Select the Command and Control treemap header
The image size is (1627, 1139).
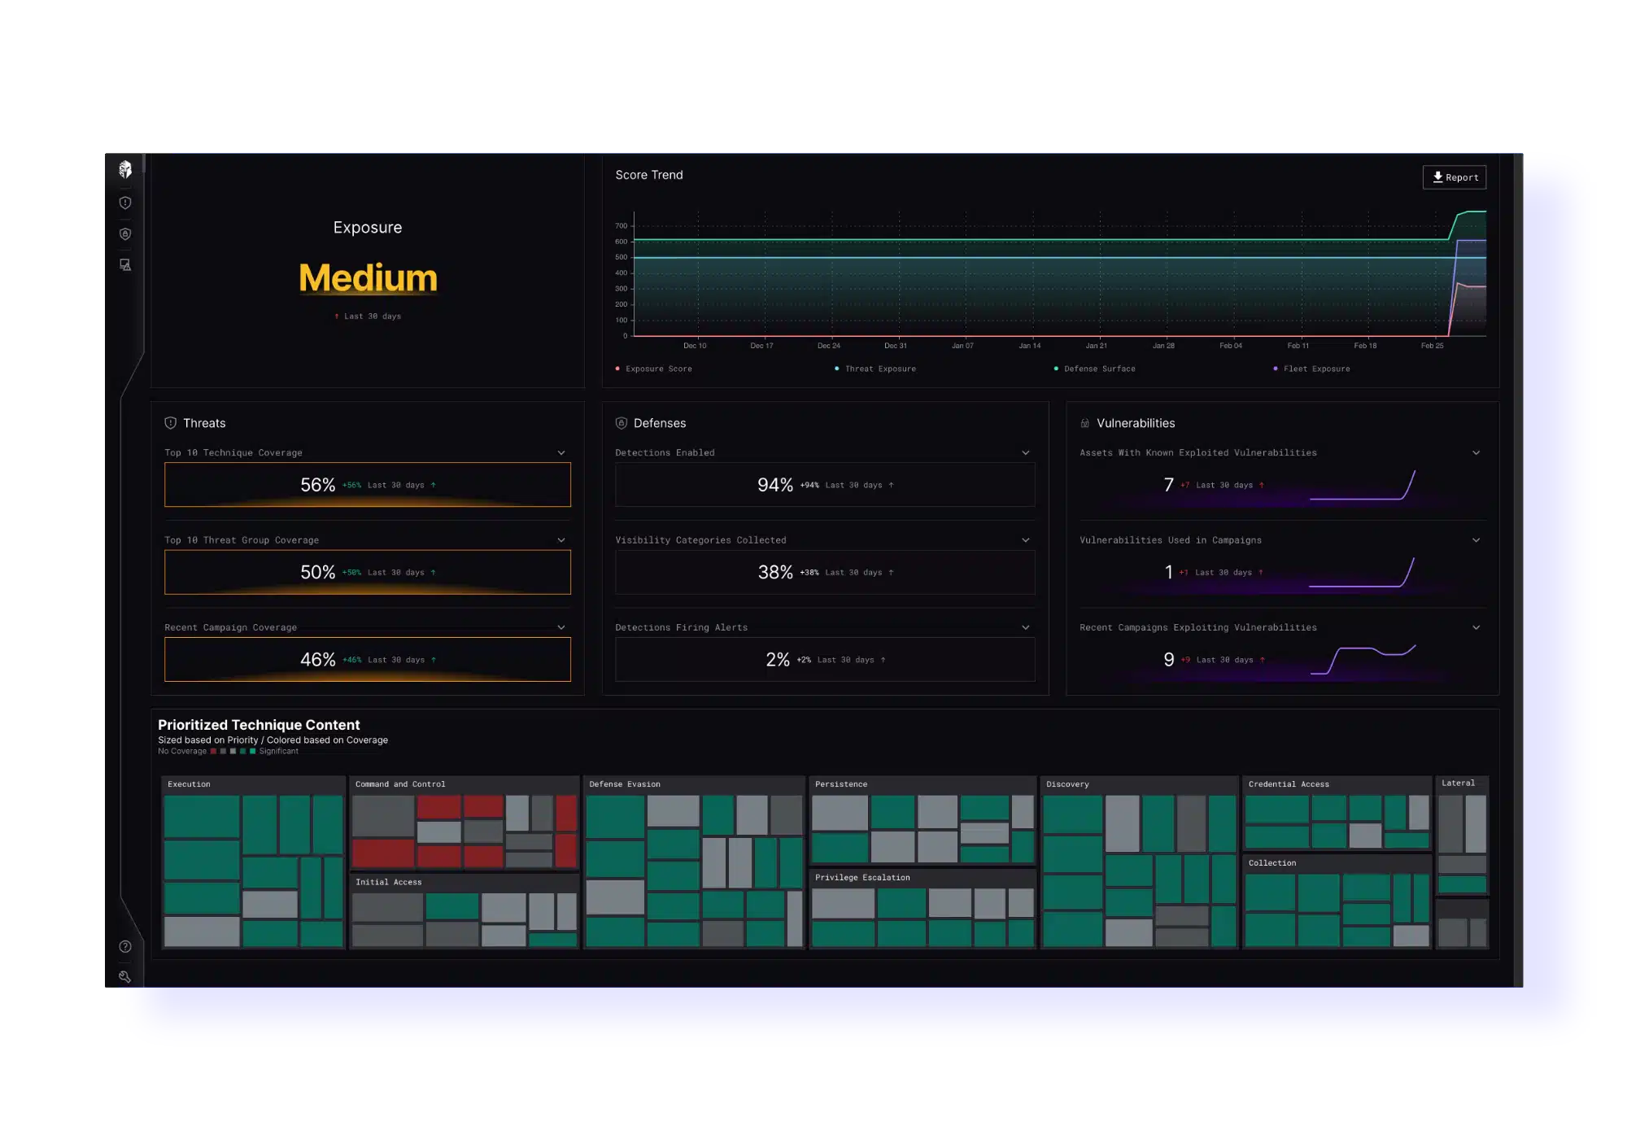click(x=400, y=784)
